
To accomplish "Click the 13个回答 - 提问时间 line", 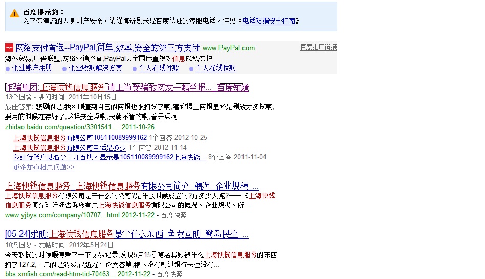I will pos(60,97).
